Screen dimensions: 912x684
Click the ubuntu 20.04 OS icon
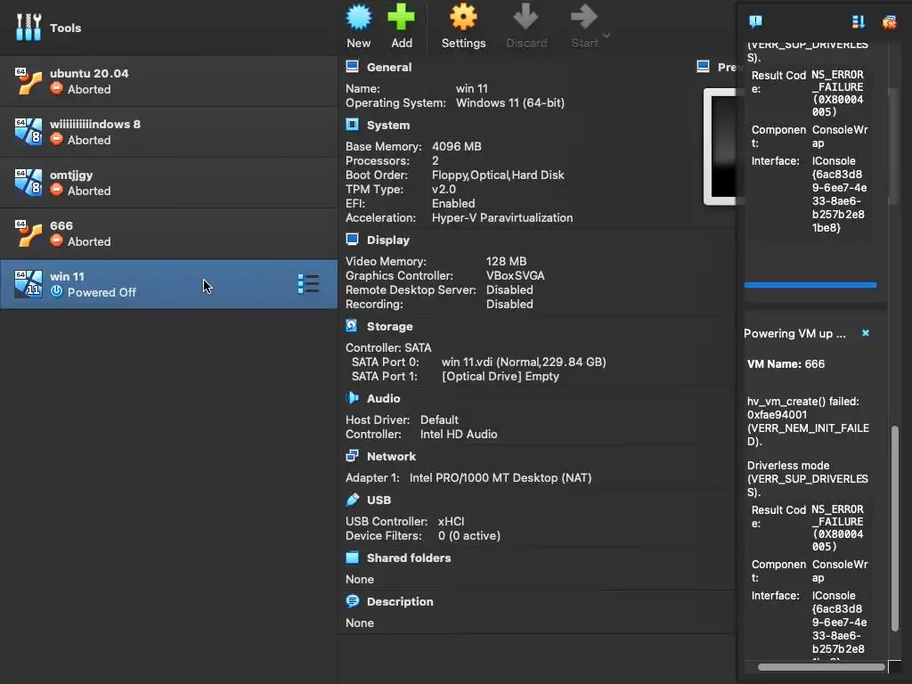[x=28, y=81]
